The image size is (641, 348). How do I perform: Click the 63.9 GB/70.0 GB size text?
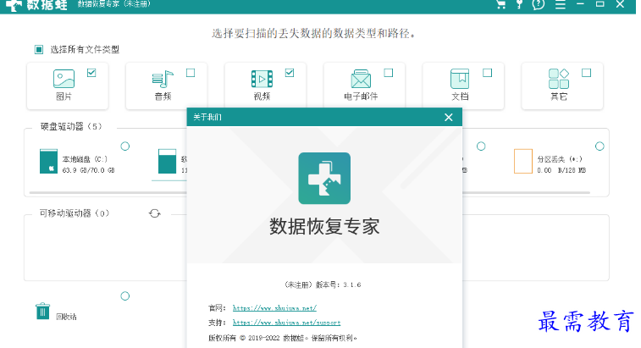pyautogui.click(x=88, y=170)
